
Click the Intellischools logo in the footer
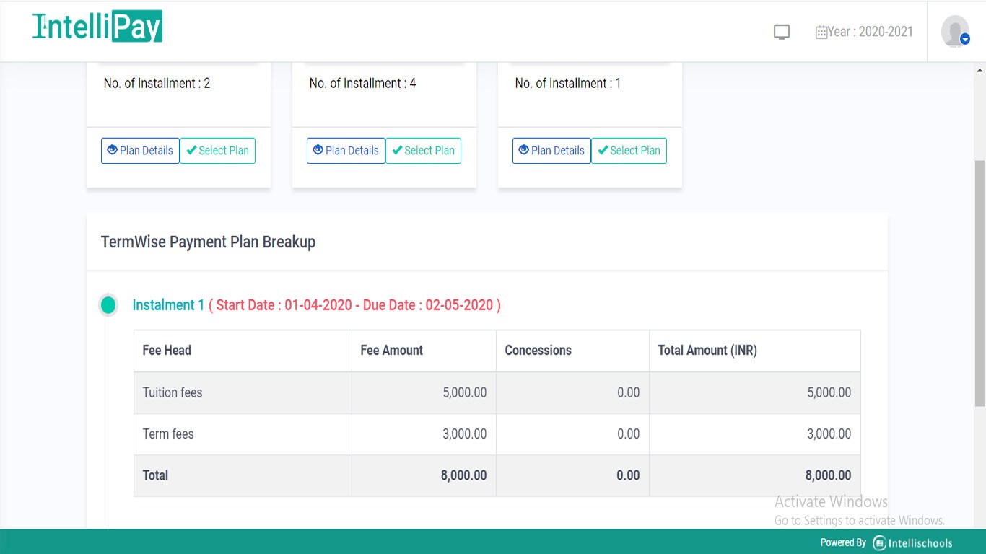coord(878,542)
